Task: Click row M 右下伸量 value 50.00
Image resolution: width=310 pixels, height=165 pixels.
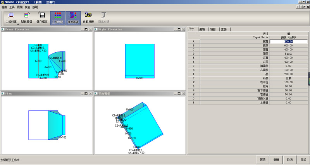Action: (289, 90)
